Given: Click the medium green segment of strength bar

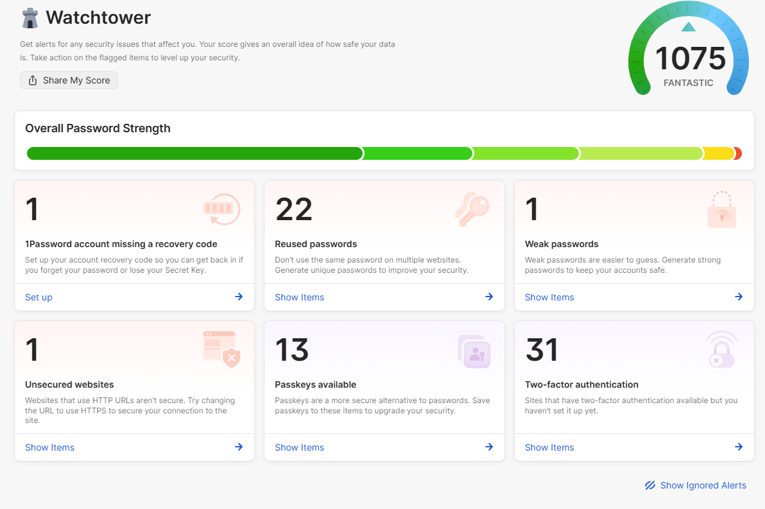Looking at the screenshot, I should tap(418, 153).
